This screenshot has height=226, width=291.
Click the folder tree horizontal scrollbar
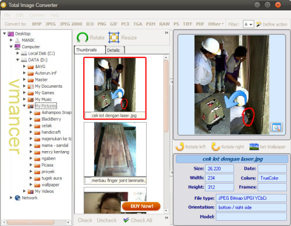[x=30, y=222]
